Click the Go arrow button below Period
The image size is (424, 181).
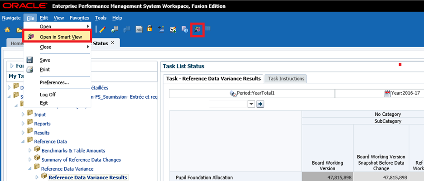point(260,104)
